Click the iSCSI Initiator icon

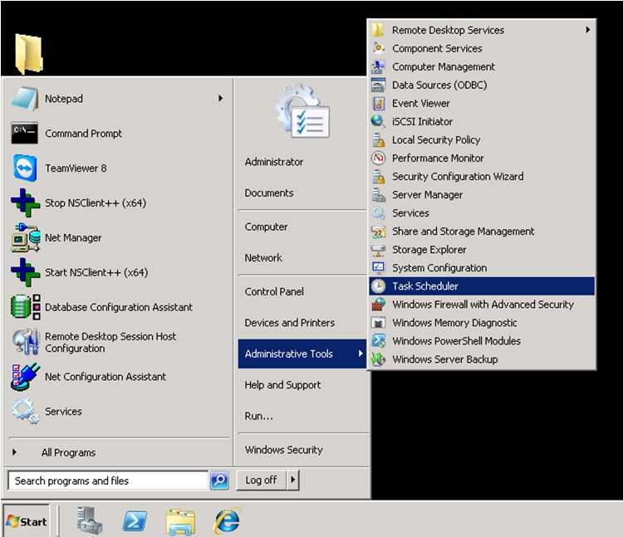pyautogui.click(x=378, y=121)
